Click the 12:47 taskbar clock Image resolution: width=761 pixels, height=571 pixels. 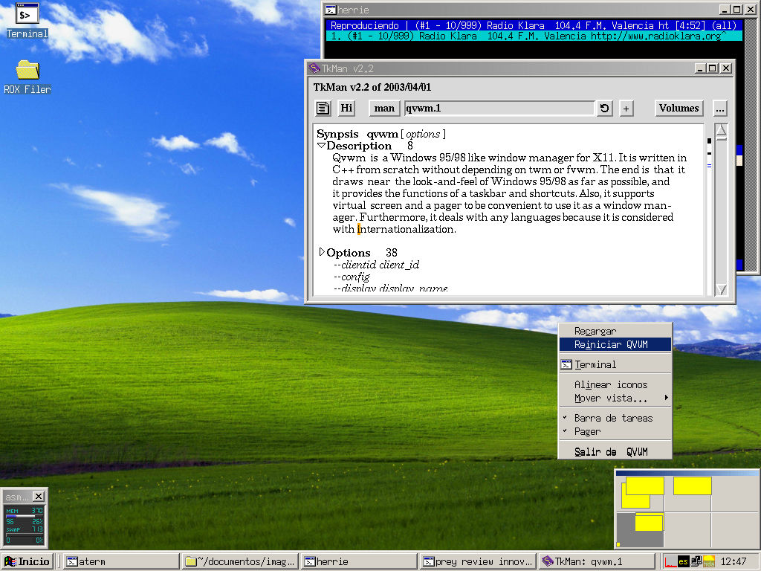734,562
